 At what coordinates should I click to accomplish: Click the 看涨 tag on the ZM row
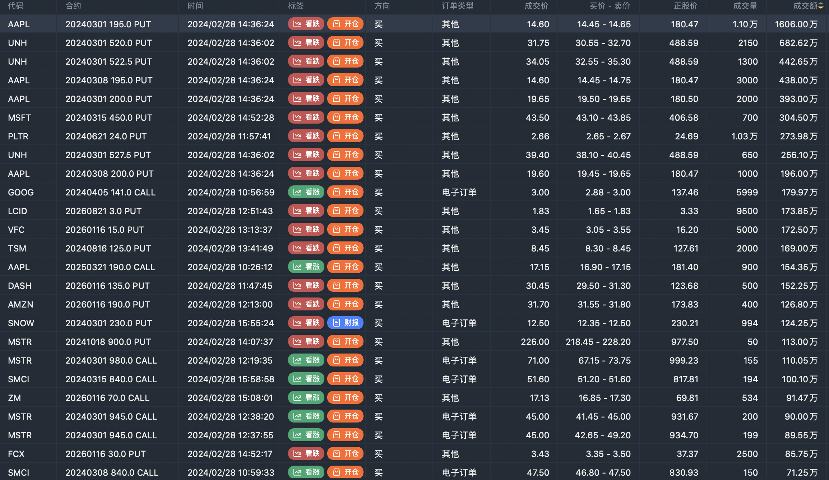click(306, 398)
